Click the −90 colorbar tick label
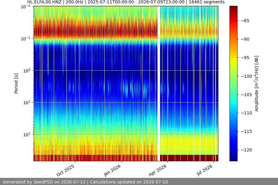The image size is (278, 185). tap(245, 39)
